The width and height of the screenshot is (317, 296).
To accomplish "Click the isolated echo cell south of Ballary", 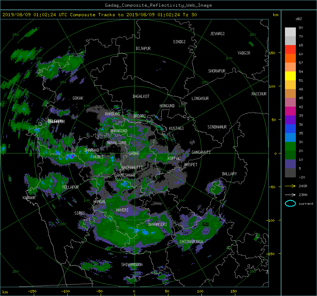I will (x=215, y=188).
